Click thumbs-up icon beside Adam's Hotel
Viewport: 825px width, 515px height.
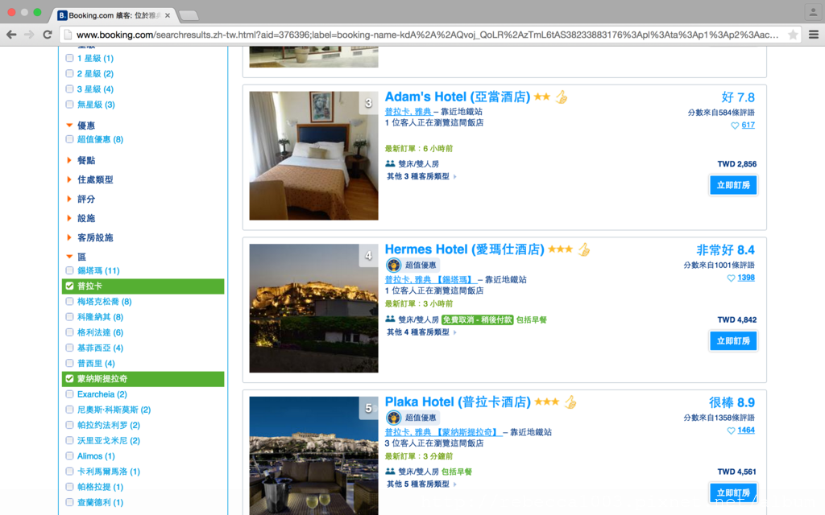(x=562, y=97)
